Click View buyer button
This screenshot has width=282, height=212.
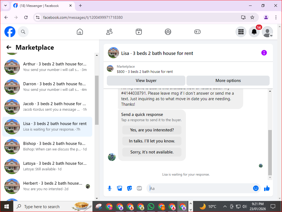(x=146, y=81)
